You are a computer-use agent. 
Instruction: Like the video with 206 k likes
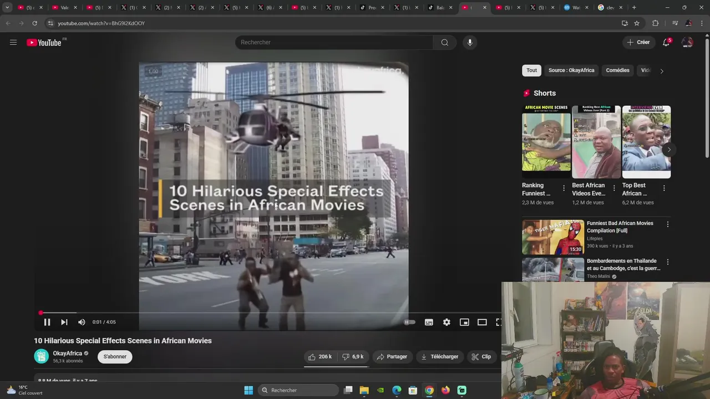pyautogui.click(x=320, y=357)
